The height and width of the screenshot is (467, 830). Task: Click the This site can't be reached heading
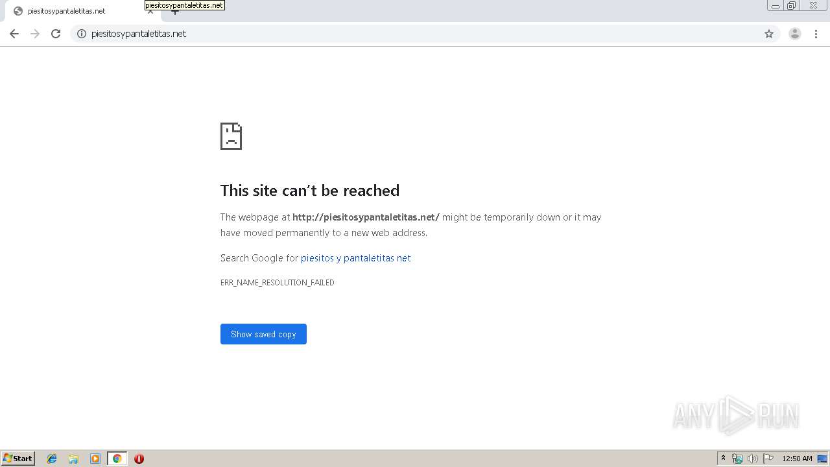(310, 190)
